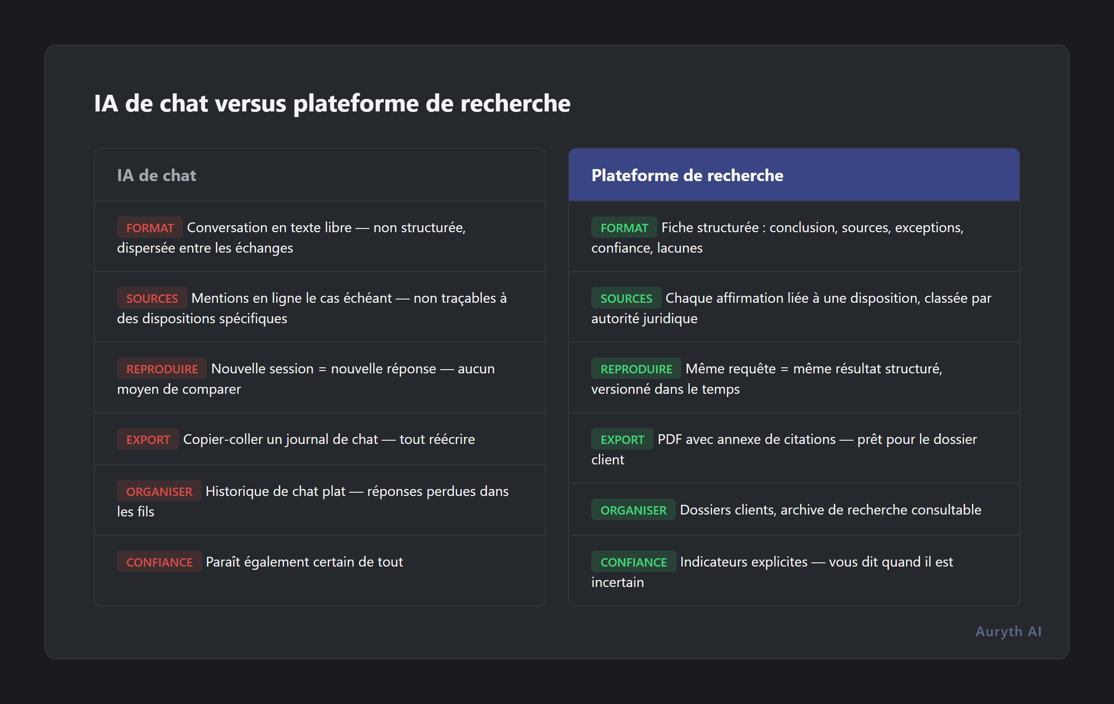This screenshot has height=704, width=1114.
Task: Select the ORGANISER badge in the left column
Action: tap(159, 491)
